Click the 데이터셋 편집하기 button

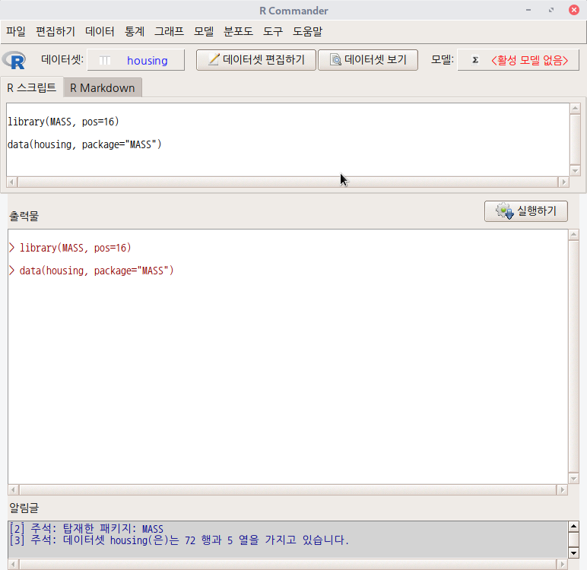256,60
